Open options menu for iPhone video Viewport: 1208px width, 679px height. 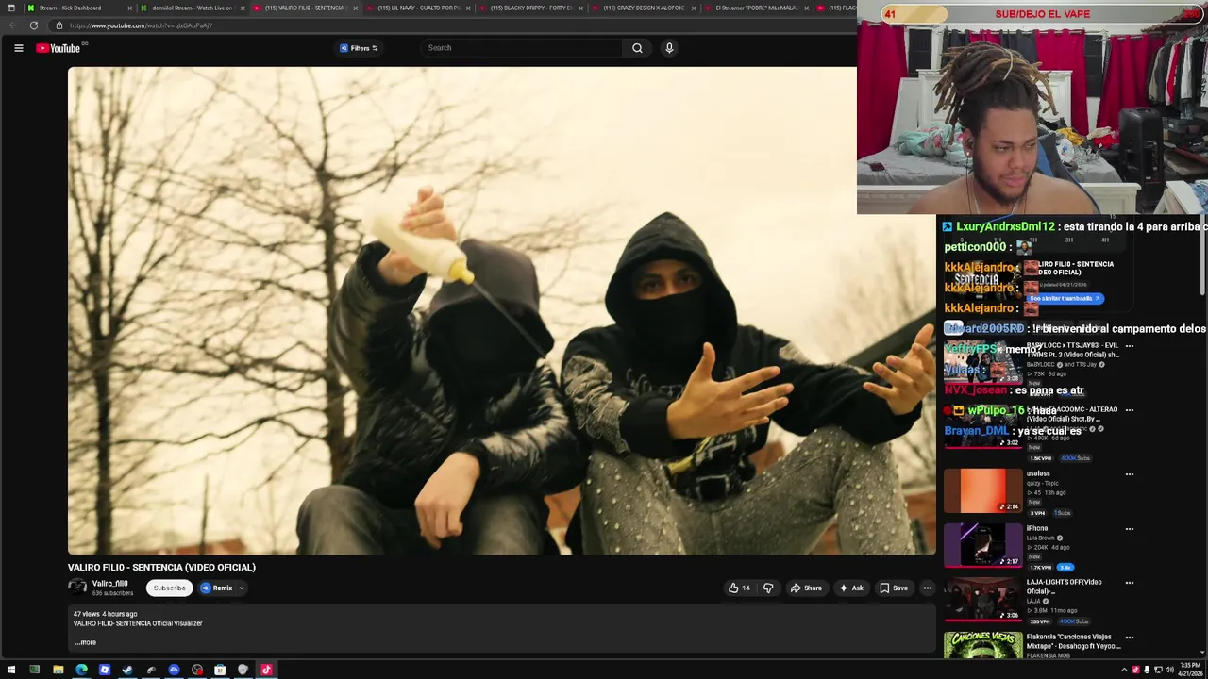point(1129,529)
